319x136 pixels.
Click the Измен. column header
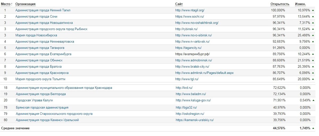coord(300,4)
